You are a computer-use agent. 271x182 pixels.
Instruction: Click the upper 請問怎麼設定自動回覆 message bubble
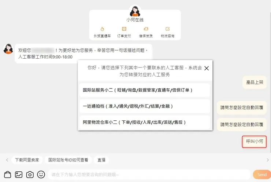click(242, 108)
